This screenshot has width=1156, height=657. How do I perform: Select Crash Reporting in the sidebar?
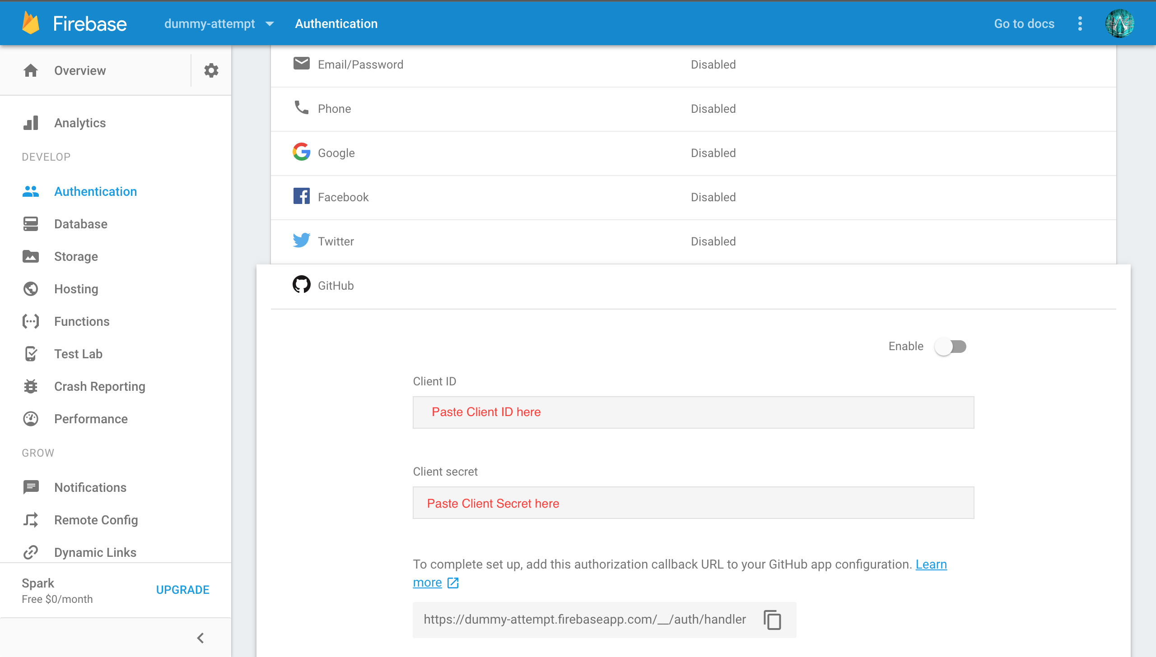pos(99,386)
